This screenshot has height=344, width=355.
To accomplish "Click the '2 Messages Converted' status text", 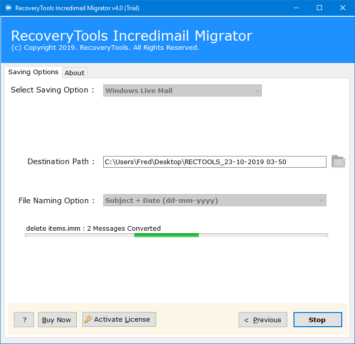I will pos(124,229).
